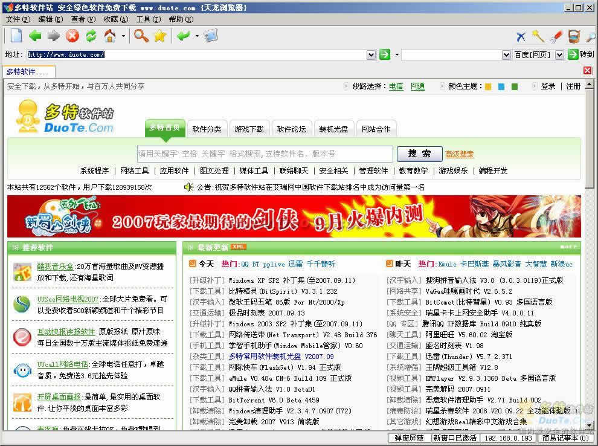Open the 收藏(A) menu
This screenshot has width=598, height=446.
[x=116, y=19]
